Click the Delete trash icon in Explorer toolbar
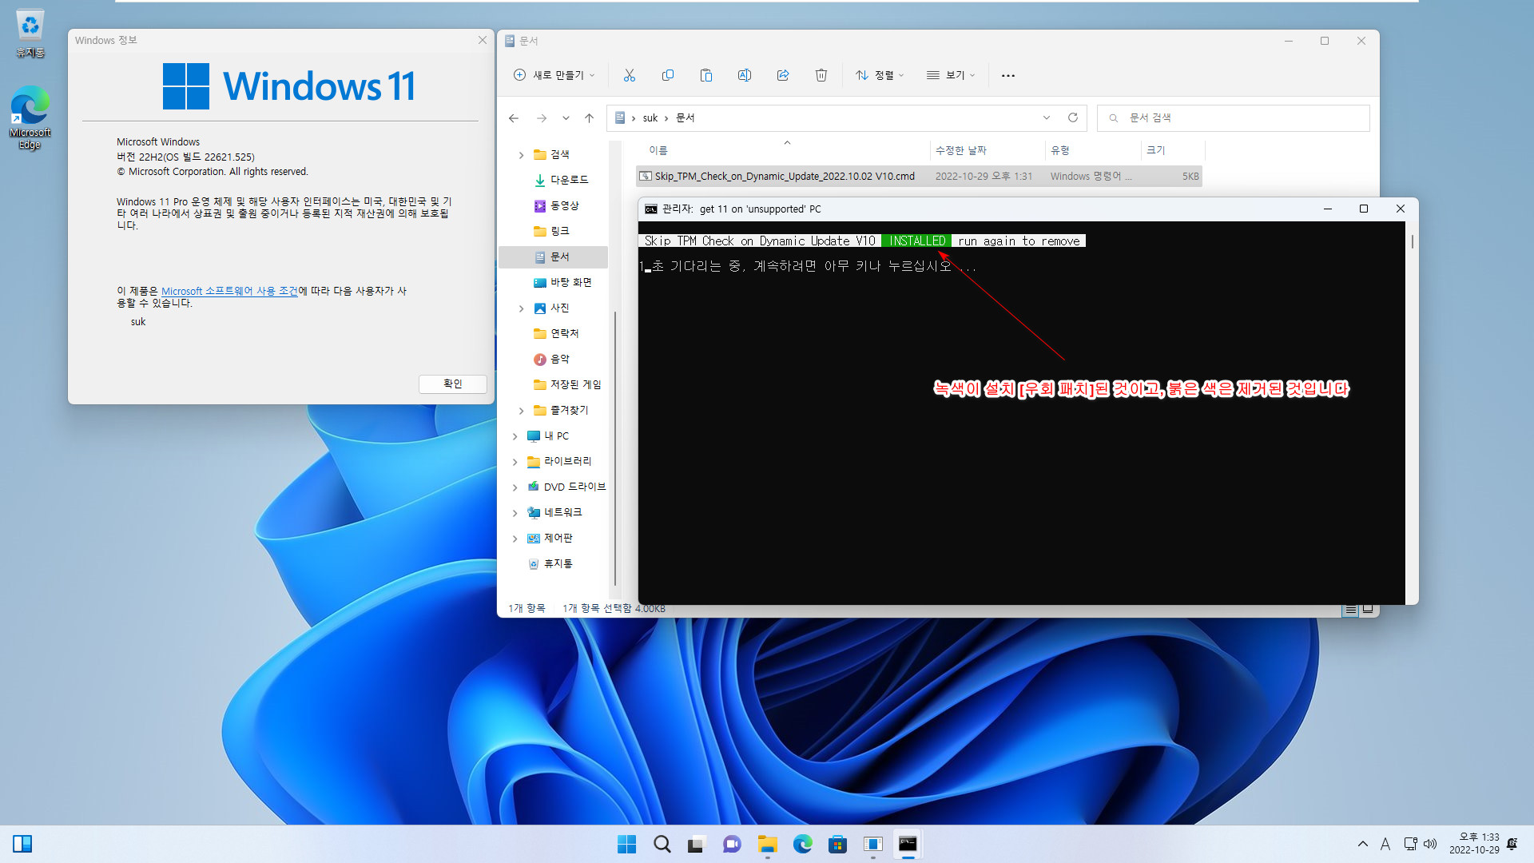Image resolution: width=1534 pixels, height=863 pixels. point(821,75)
